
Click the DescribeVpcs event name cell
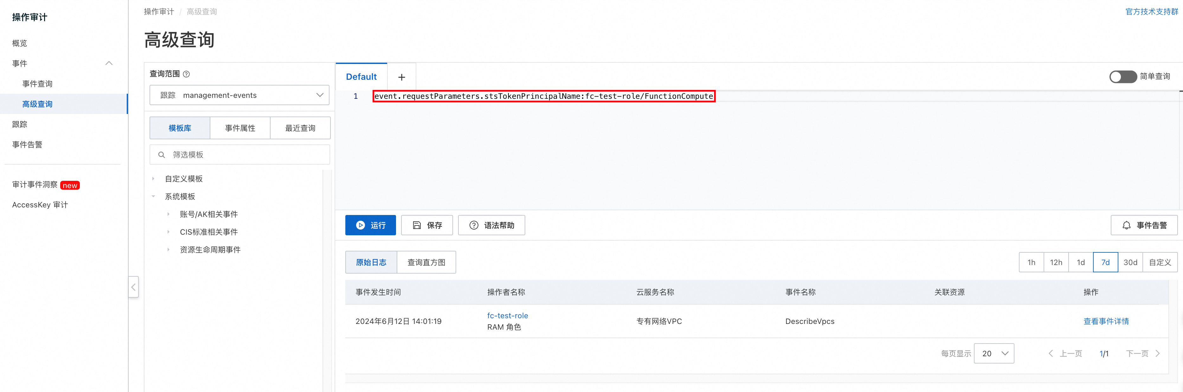(810, 321)
